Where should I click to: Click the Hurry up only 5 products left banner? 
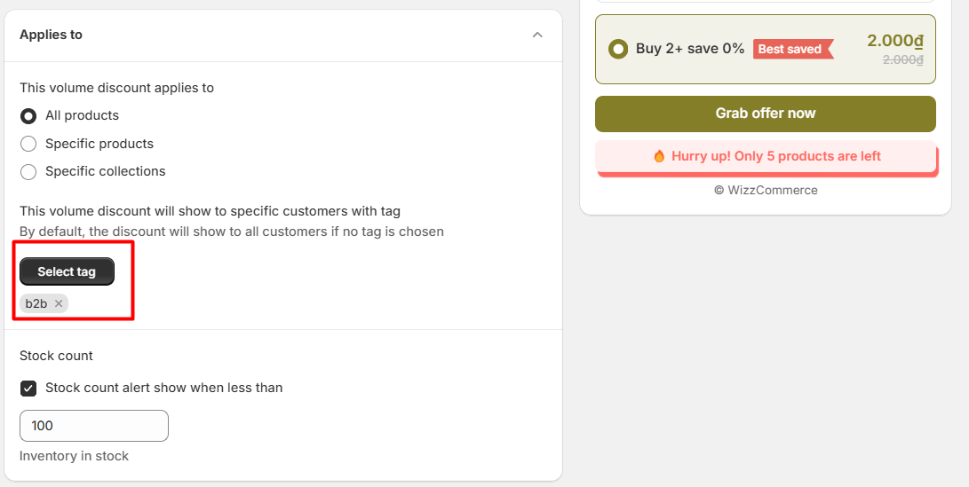coord(766,157)
